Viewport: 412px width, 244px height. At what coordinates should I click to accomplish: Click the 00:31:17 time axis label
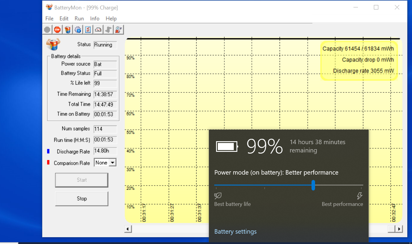(x=144, y=213)
